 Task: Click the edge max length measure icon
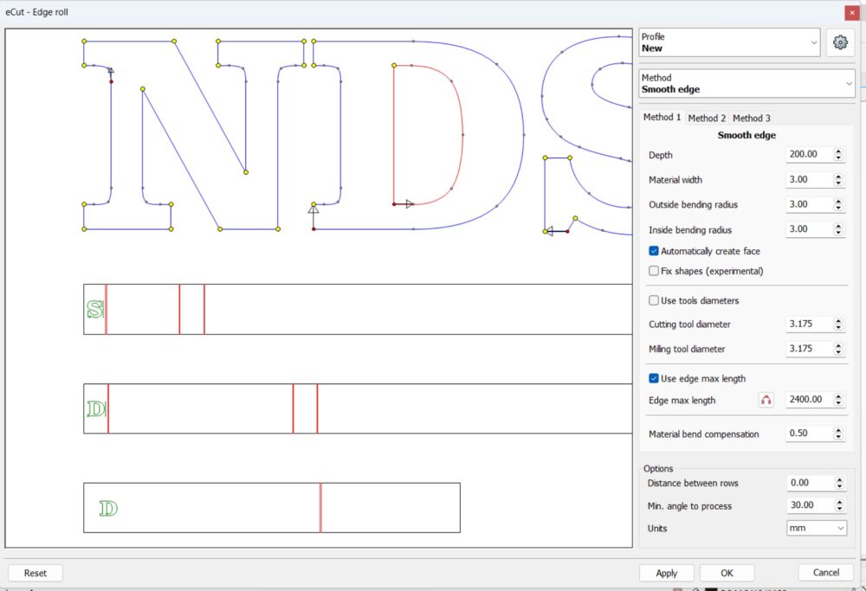pos(766,400)
